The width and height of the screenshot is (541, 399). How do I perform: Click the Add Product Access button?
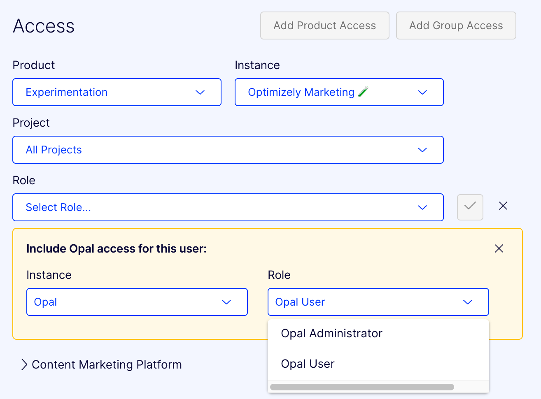324,26
